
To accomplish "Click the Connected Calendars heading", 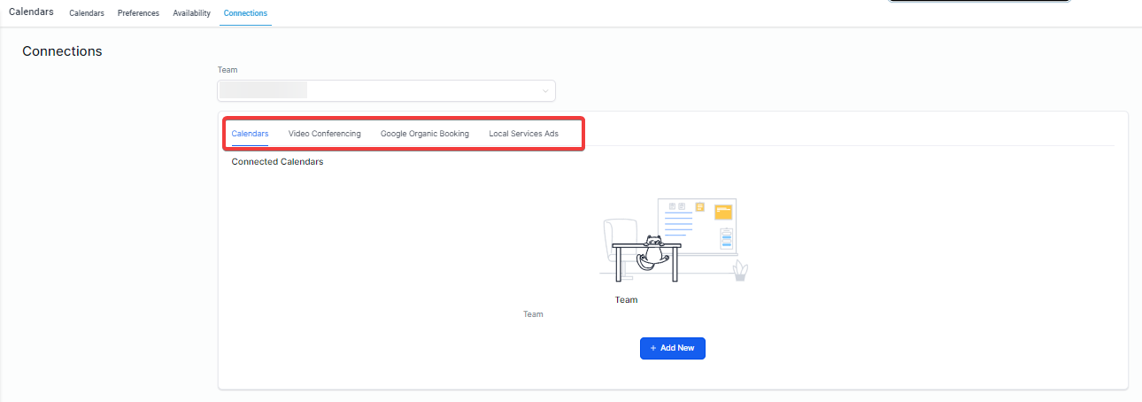I will pos(277,162).
